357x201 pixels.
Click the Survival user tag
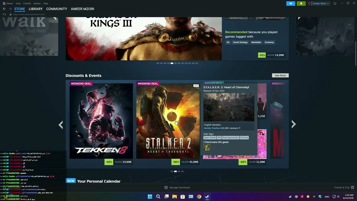pyautogui.click(x=244, y=138)
